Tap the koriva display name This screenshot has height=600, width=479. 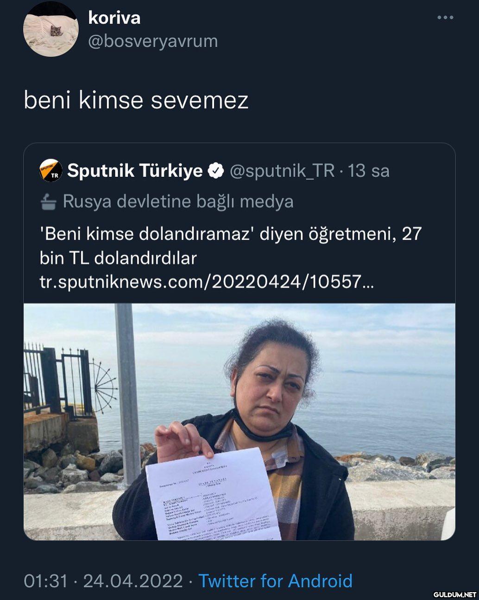click(x=114, y=18)
